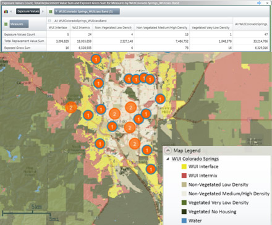Click the right arrow after Exposure Values
272x225 pixels.
coord(43,12)
